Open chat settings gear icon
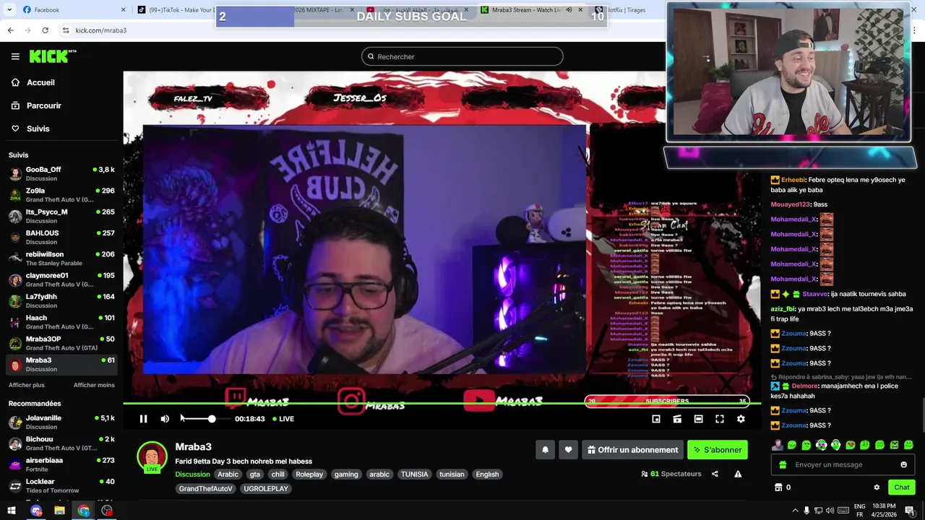This screenshot has width=925, height=520. click(x=877, y=487)
